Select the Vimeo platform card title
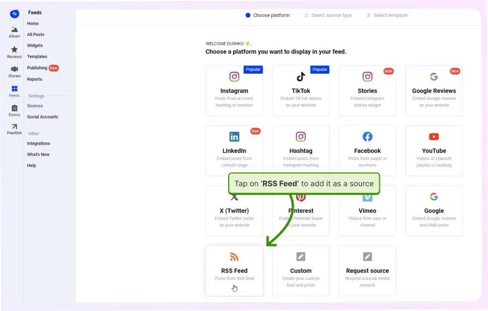Viewport: 488px width, 311px height. pos(367,211)
